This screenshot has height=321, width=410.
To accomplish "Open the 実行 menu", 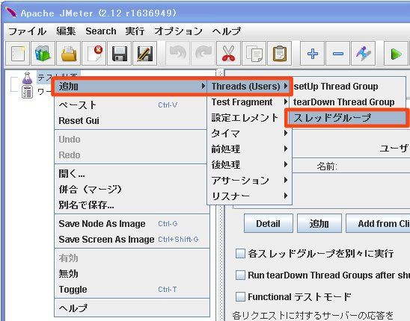I will 135,31.
